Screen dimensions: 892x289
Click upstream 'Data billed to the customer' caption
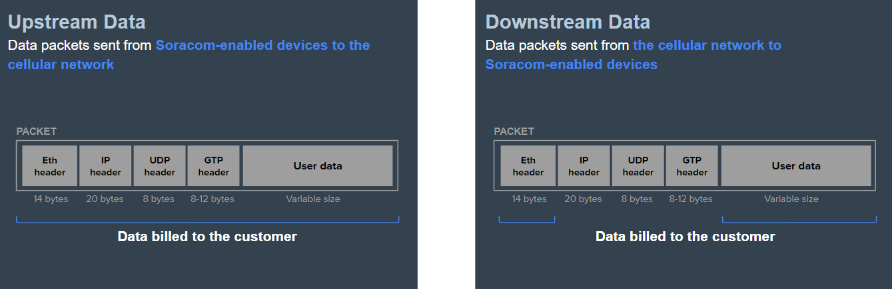pos(207,237)
